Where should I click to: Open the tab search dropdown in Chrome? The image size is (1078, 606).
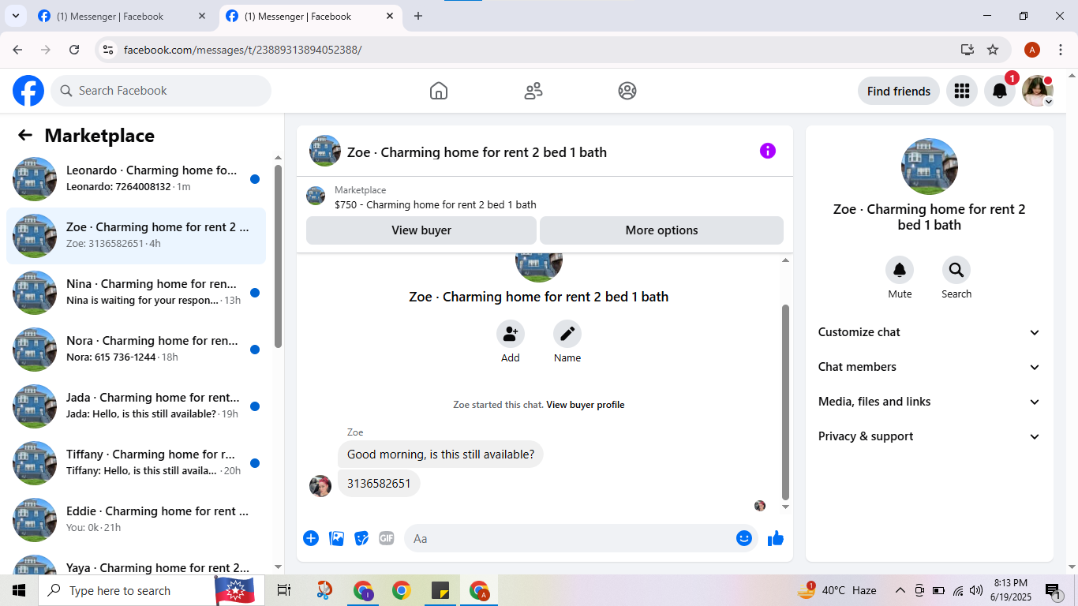[x=15, y=16]
